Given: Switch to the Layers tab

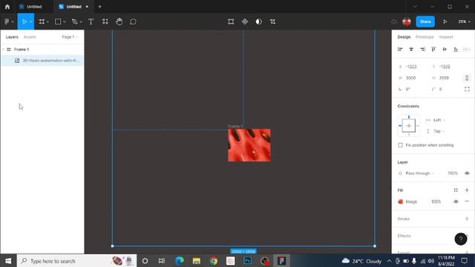Looking at the screenshot, I should [x=12, y=37].
